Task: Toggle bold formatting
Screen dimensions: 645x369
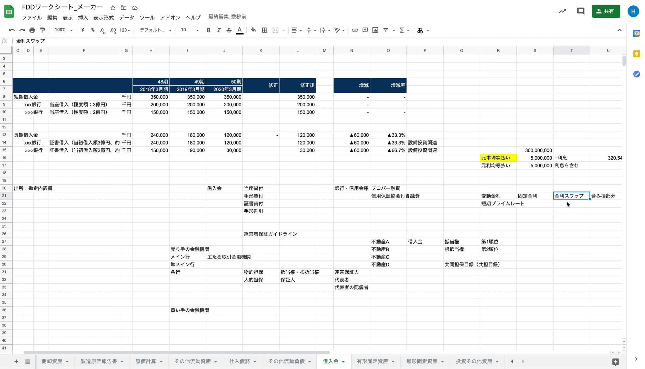Action: point(208,30)
